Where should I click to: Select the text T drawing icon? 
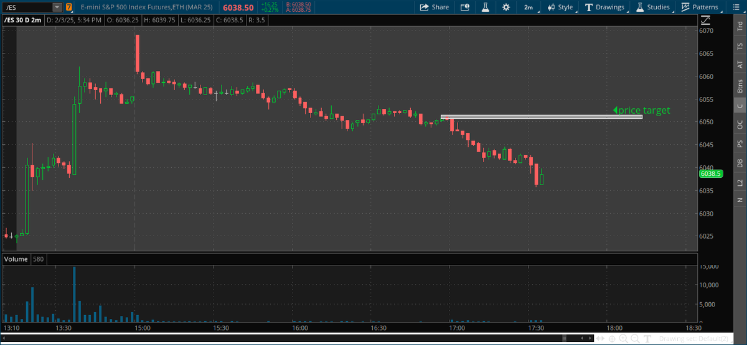point(647,339)
